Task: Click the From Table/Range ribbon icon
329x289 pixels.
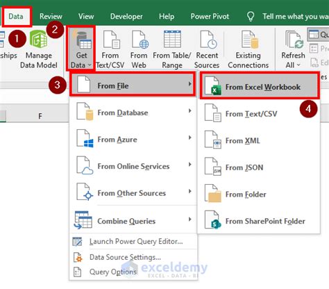Action: click(x=172, y=40)
